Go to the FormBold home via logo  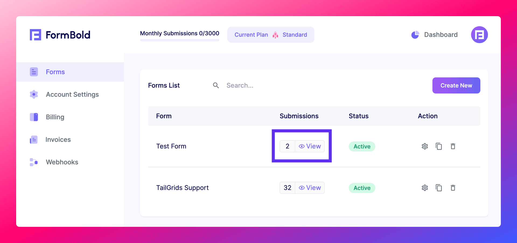60,34
